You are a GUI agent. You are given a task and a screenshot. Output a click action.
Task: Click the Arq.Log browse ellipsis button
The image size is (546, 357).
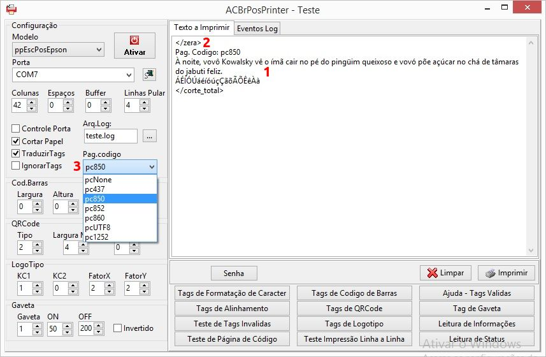click(149, 136)
